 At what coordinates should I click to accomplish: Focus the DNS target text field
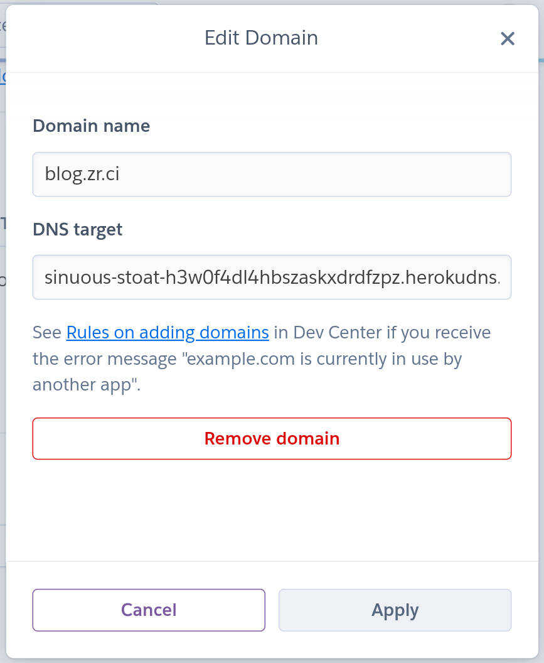(x=272, y=277)
